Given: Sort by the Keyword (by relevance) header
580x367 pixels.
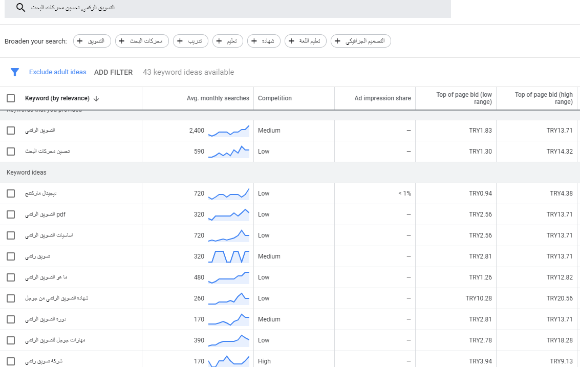Looking at the screenshot, I should pyautogui.click(x=57, y=98).
